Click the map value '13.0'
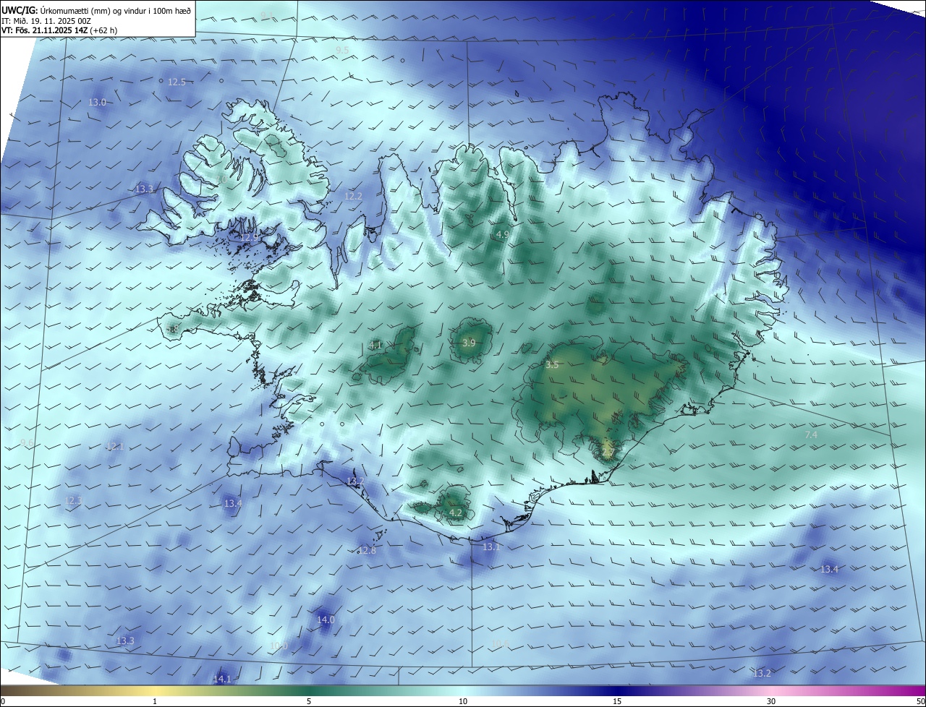 tap(97, 103)
